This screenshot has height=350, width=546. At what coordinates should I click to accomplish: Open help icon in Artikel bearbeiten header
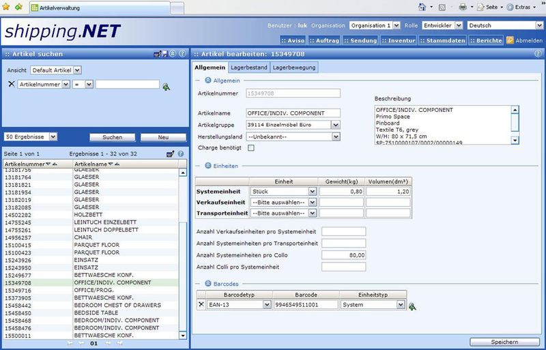pyautogui.click(x=538, y=54)
